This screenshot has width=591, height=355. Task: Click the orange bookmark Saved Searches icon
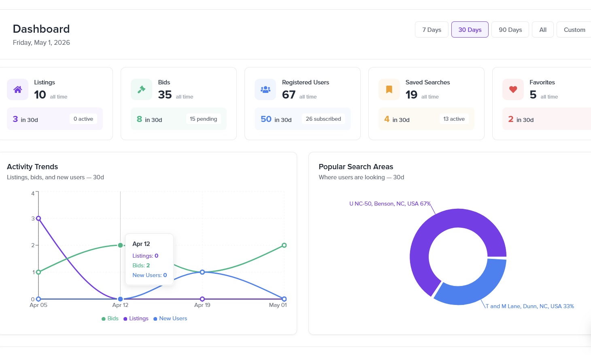pos(389,89)
